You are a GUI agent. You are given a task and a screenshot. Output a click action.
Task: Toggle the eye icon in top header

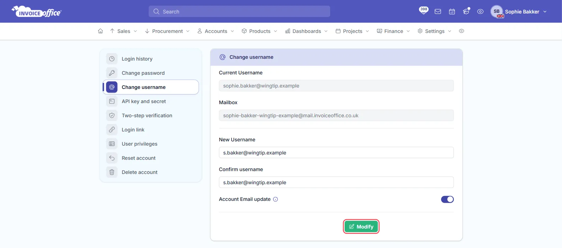(480, 12)
